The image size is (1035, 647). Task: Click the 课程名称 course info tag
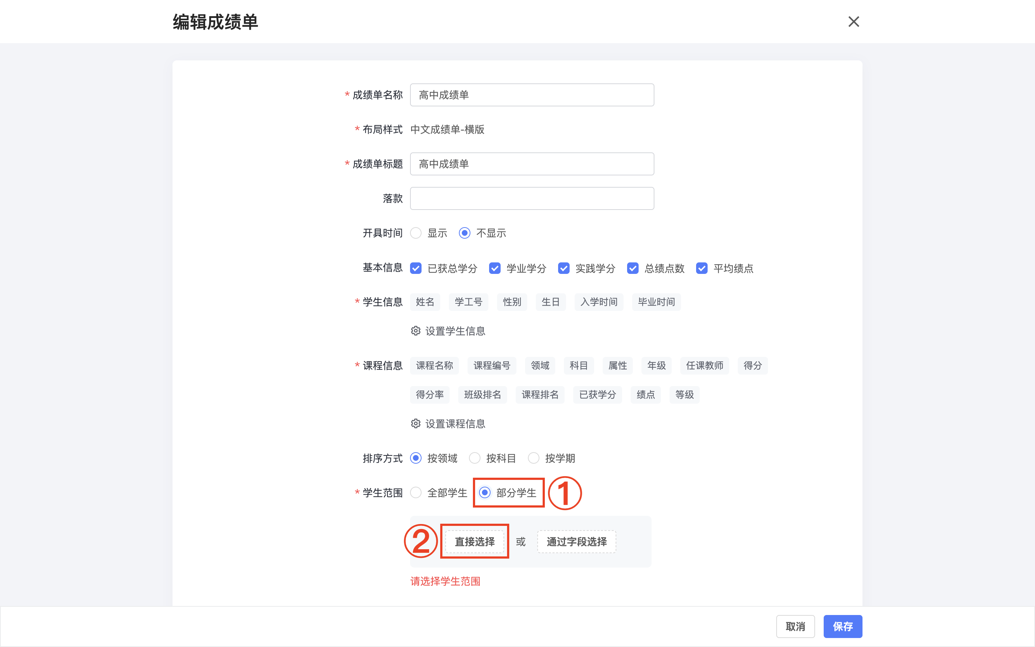434,366
